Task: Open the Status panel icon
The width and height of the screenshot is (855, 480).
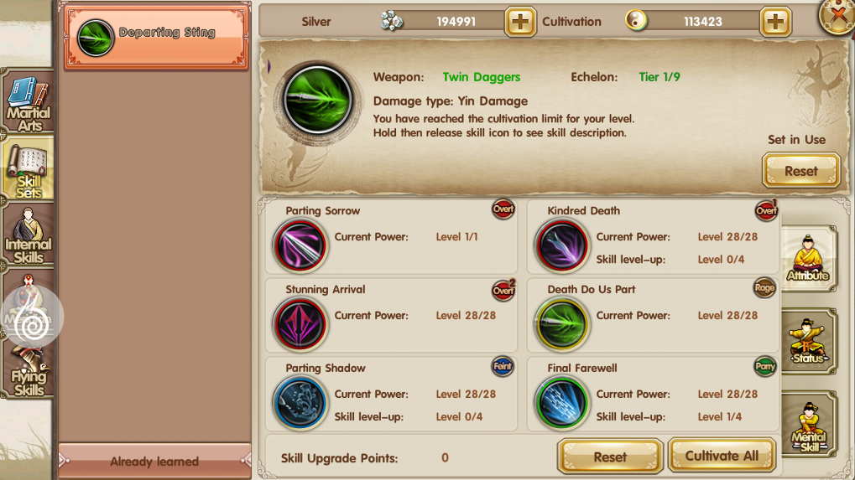Action: coord(808,342)
